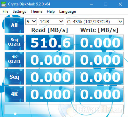Open the drive selector showing C: 43%
This screenshot has width=128, height=117.
click(95, 22)
